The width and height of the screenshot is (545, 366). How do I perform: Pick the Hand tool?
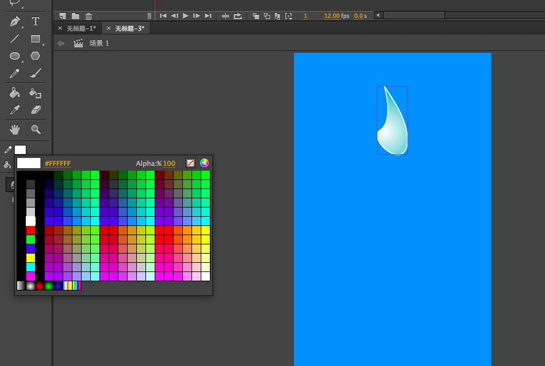(x=15, y=130)
